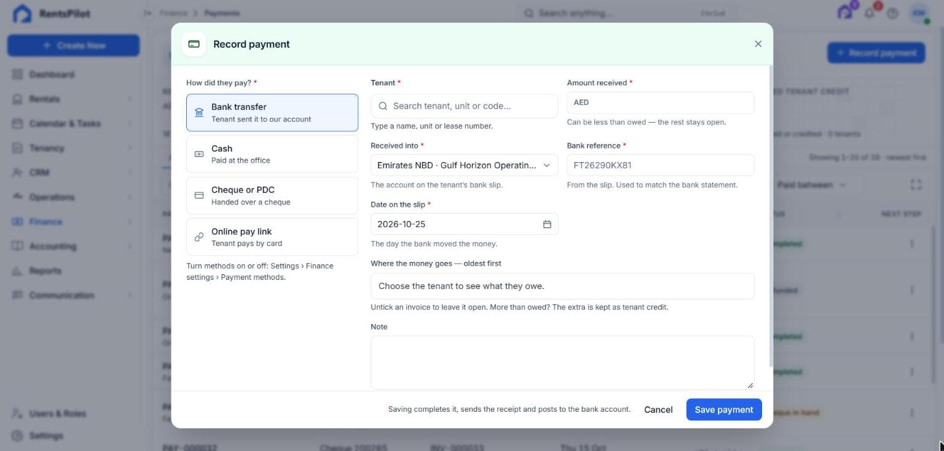
Task: Open the Received into account dropdown
Action: pyautogui.click(x=464, y=165)
